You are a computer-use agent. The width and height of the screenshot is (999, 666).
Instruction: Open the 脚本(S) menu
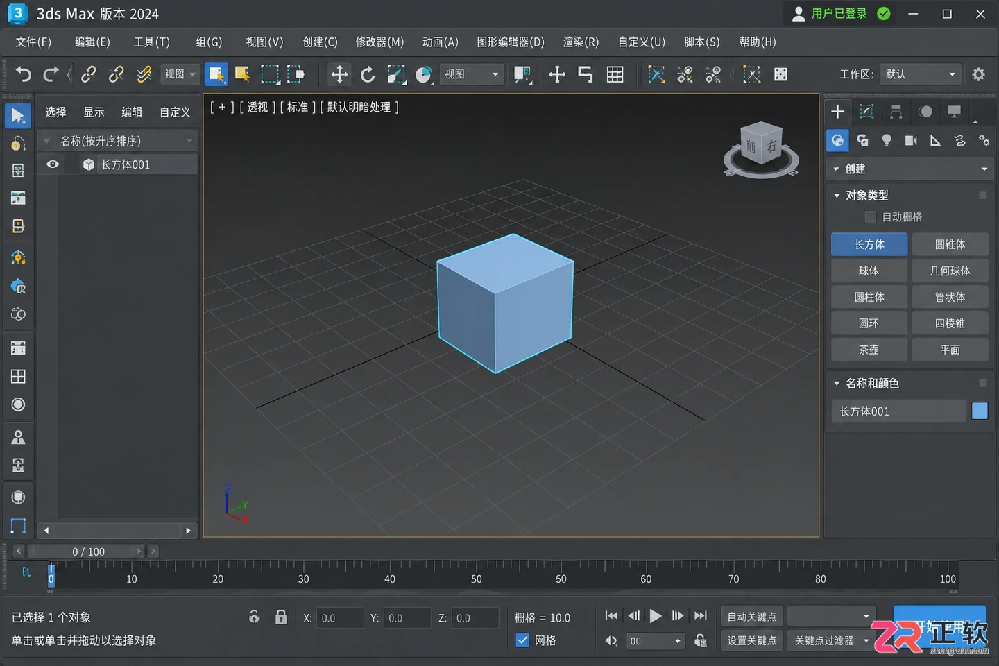coord(702,42)
